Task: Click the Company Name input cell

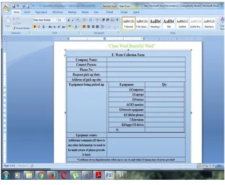Action: pyautogui.click(x=146, y=60)
